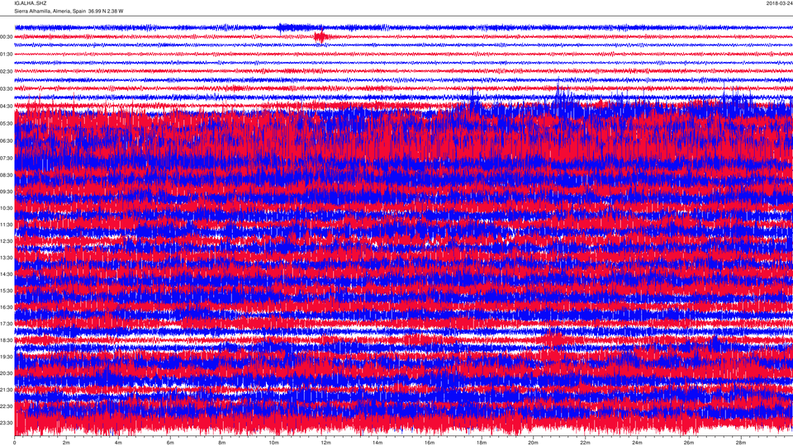
Task: Select the 11:30 time label
Action: (x=7, y=225)
